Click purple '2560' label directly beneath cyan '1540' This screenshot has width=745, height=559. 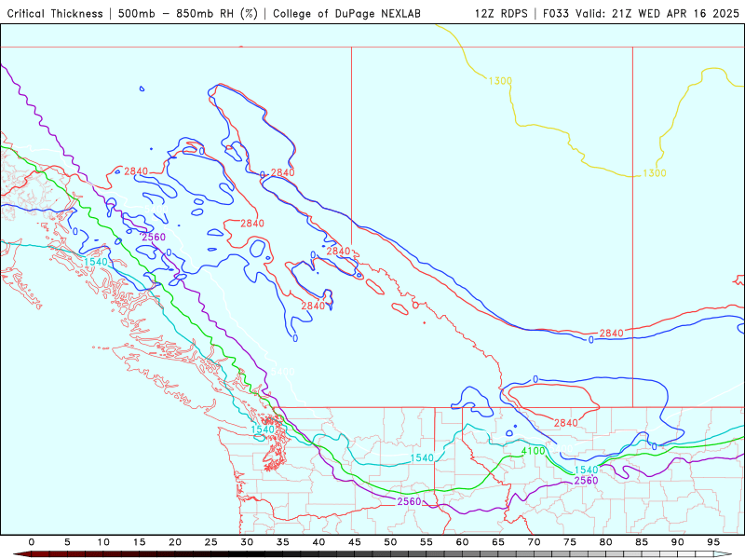587,480
